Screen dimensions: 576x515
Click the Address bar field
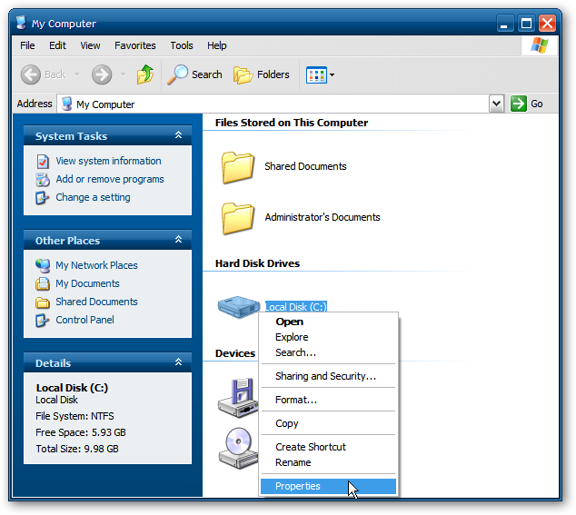click(273, 104)
